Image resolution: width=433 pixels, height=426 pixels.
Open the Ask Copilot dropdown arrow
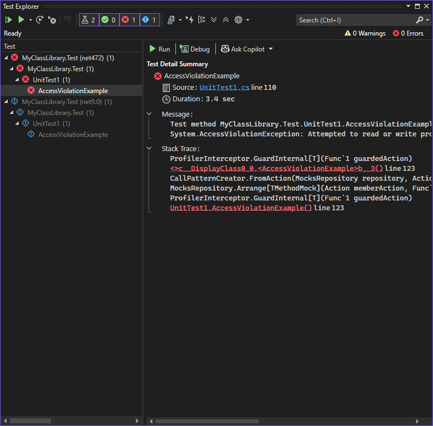[x=271, y=49]
